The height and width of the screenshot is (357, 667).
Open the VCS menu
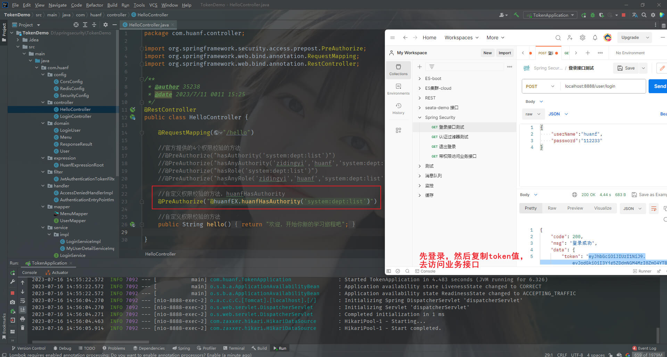coord(153,5)
